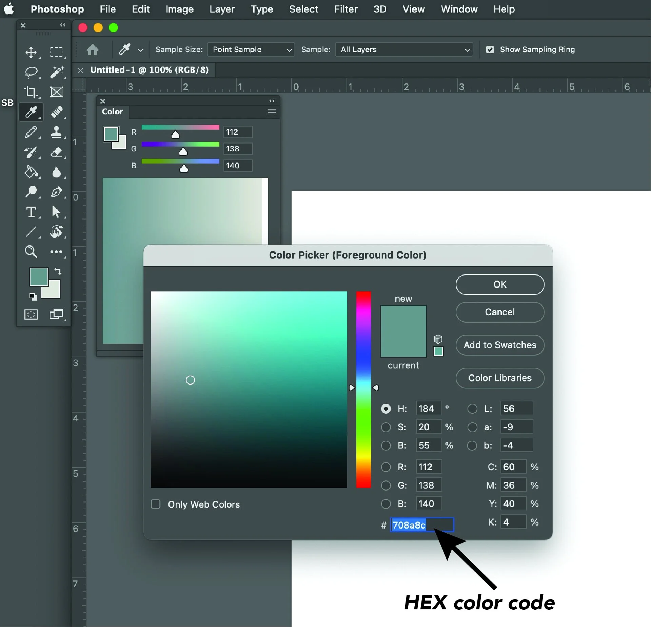This screenshot has width=651, height=627.
Task: Open the Sample: All Layers dropdown
Action: (x=403, y=50)
